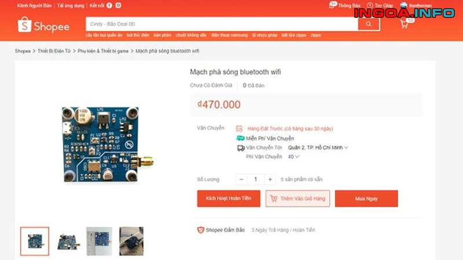Increase quantity with the plus button

270,179
